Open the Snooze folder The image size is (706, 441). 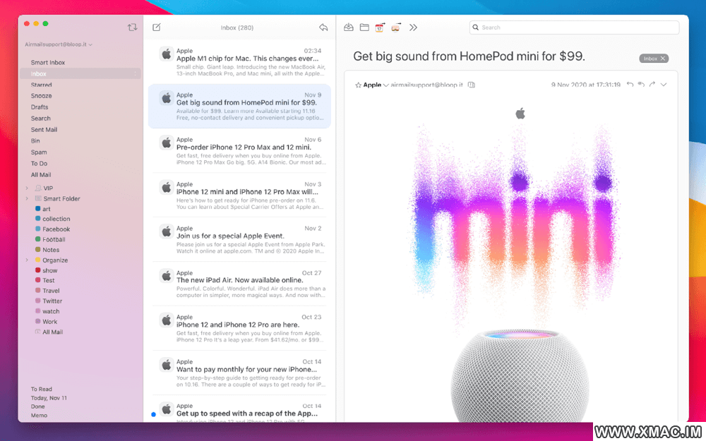coord(42,96)
